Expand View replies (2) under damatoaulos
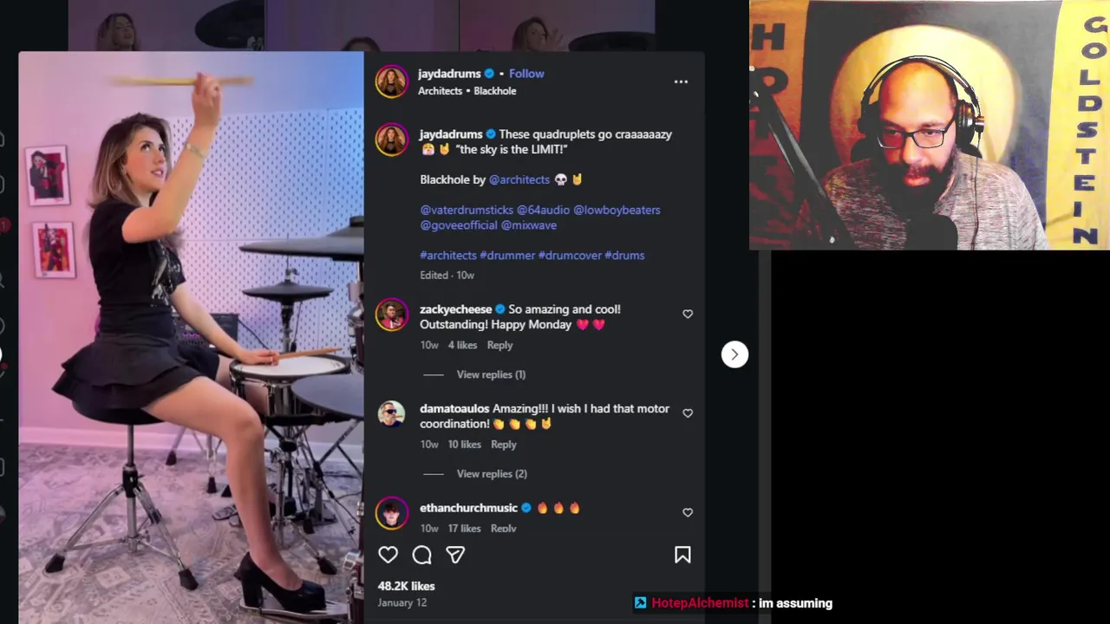The height and width of the screenshot is (624, 1110). click(492, 473)
